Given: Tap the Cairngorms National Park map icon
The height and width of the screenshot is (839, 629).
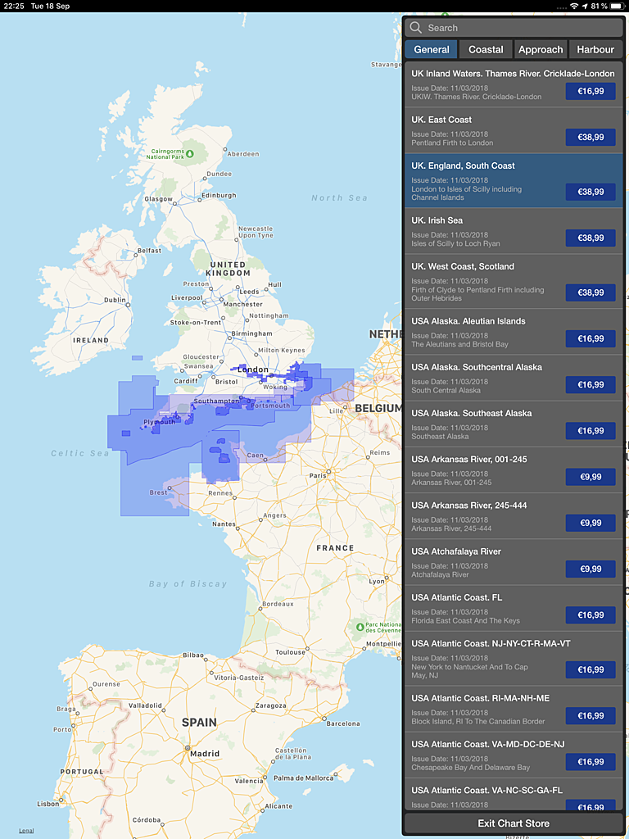Looking at the screenshot, I should click(190, 153).
